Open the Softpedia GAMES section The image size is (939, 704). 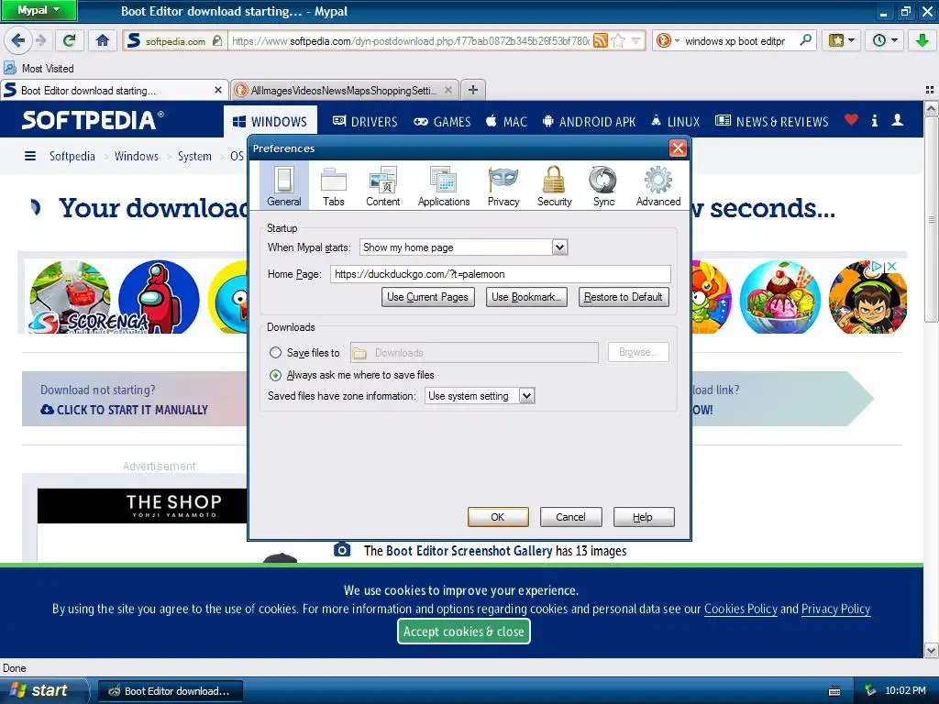[442, 122]
